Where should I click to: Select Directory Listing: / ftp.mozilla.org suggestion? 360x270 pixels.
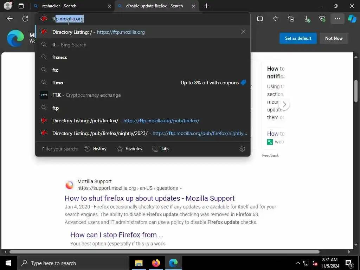143,32
